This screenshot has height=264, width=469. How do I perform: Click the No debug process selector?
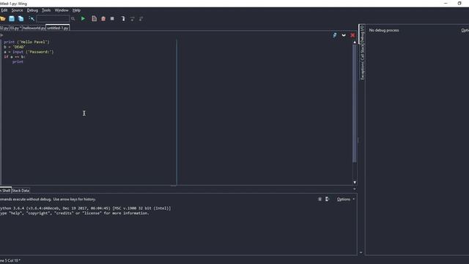pyautogui.click(x=384, y=30)
